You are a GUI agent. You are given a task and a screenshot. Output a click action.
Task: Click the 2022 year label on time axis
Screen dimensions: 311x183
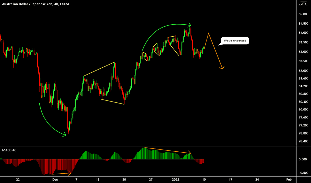(x=176, y=180)
